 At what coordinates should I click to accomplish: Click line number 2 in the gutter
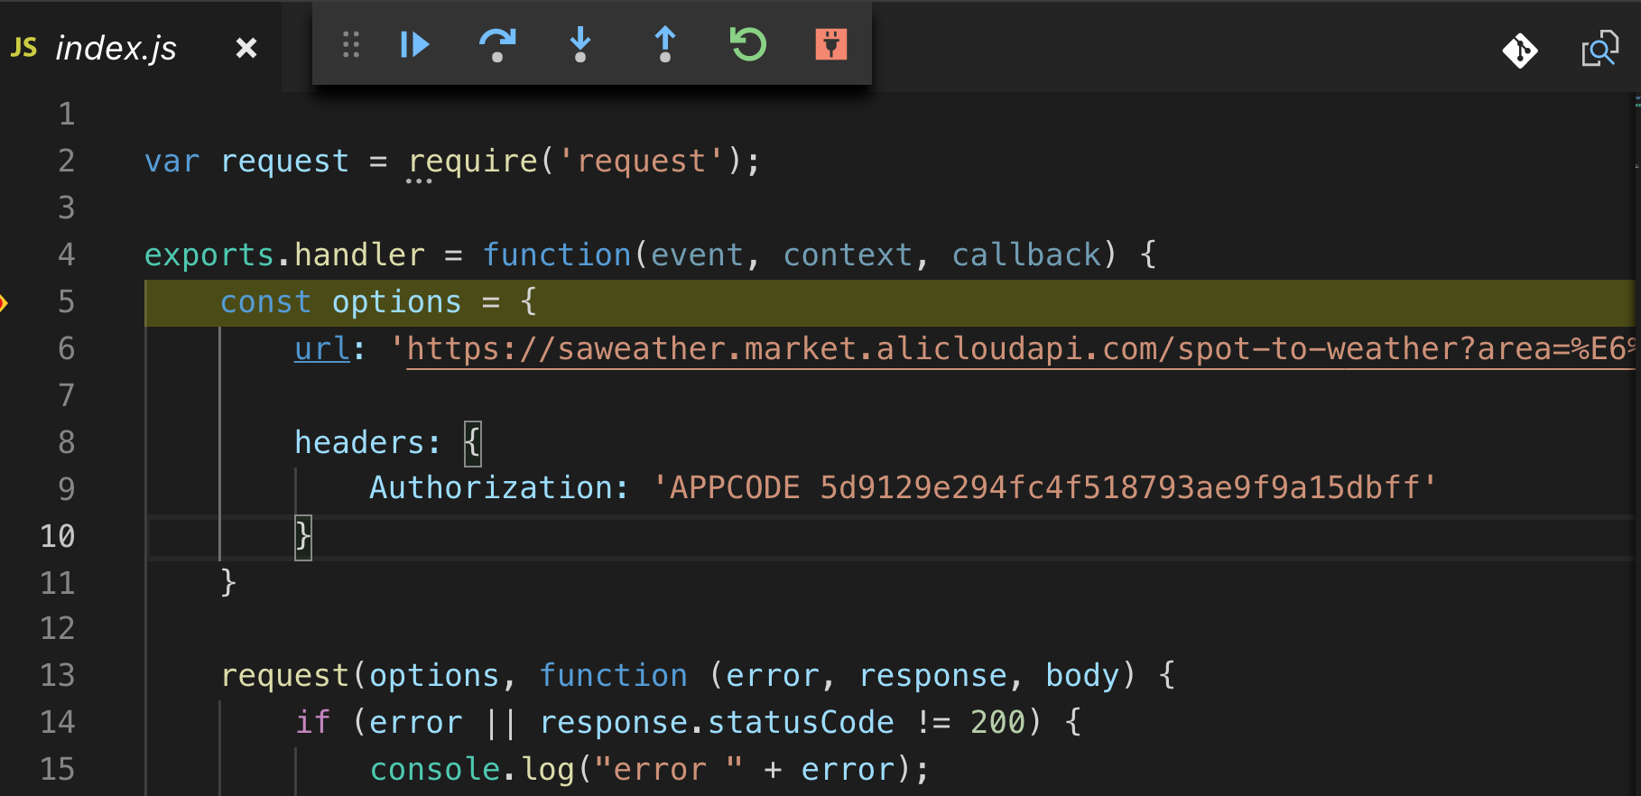tap(66, 161)
